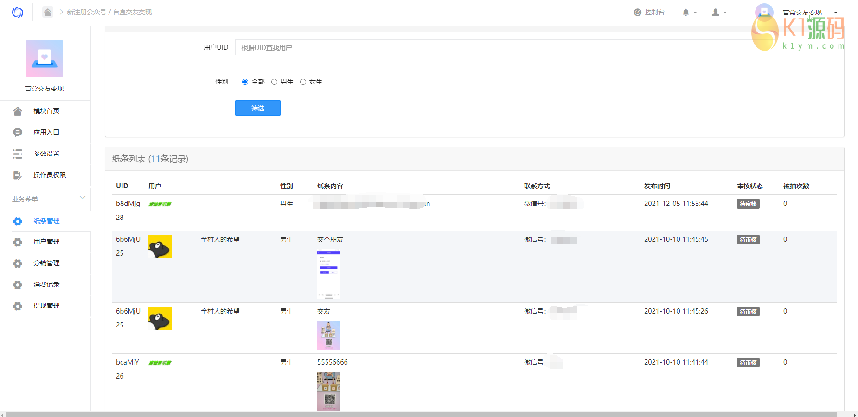Click the 审核状态 column header

click(750, 186)
